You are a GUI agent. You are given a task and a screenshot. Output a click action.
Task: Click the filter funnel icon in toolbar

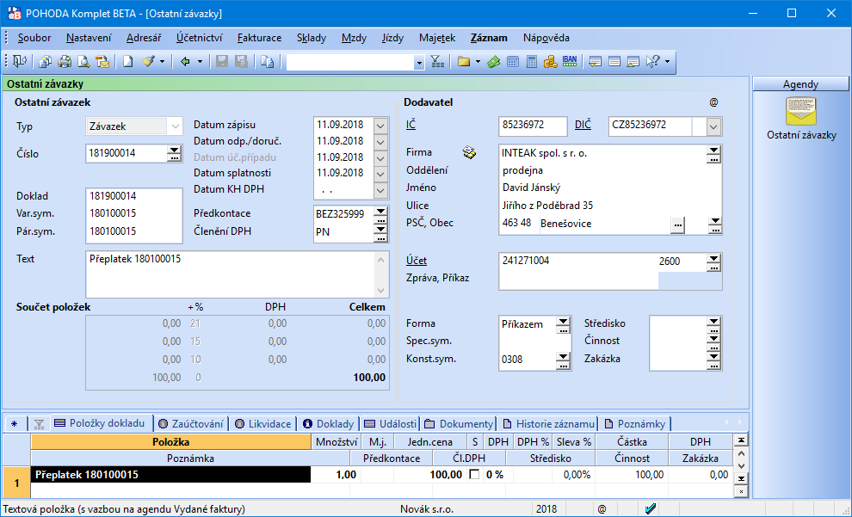pos(437,62)
